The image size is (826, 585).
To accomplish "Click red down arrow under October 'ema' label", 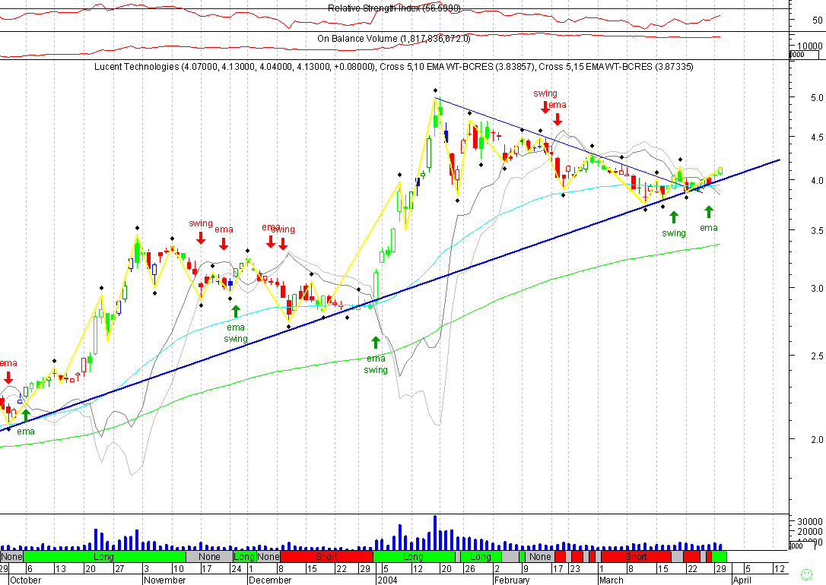I will [x=8, y=377].
